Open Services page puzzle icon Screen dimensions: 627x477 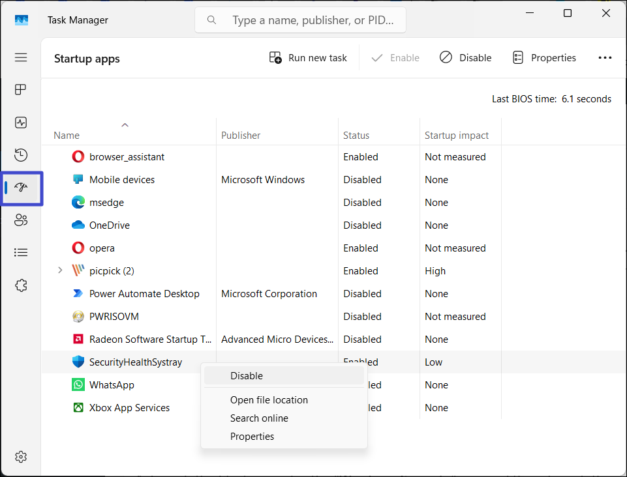(21, 285)
